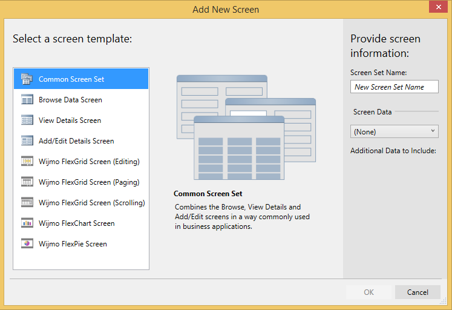This screenshot has height=310, width=452.
Task: Click the Wijmo FlexPie Screen pie icon
Action: (x=27, y=244)
